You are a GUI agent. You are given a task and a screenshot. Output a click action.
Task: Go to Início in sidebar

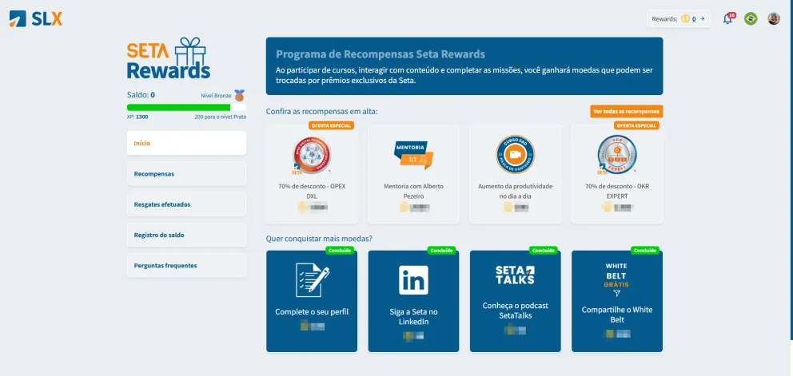[x=186, y=143]
